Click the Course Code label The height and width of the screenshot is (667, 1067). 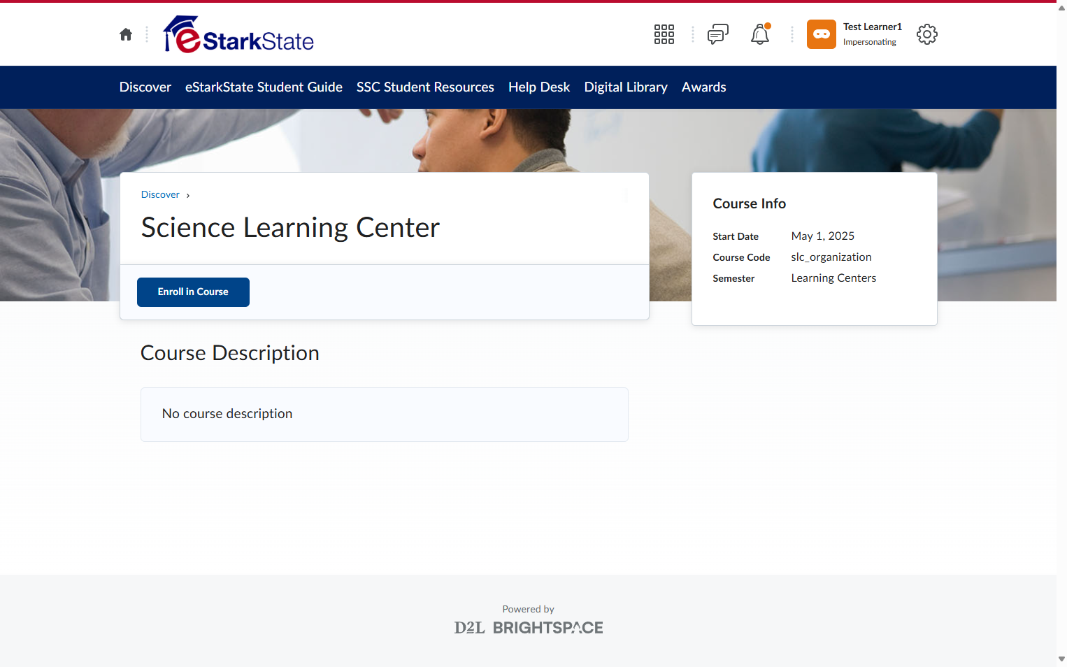coord(741,257)
